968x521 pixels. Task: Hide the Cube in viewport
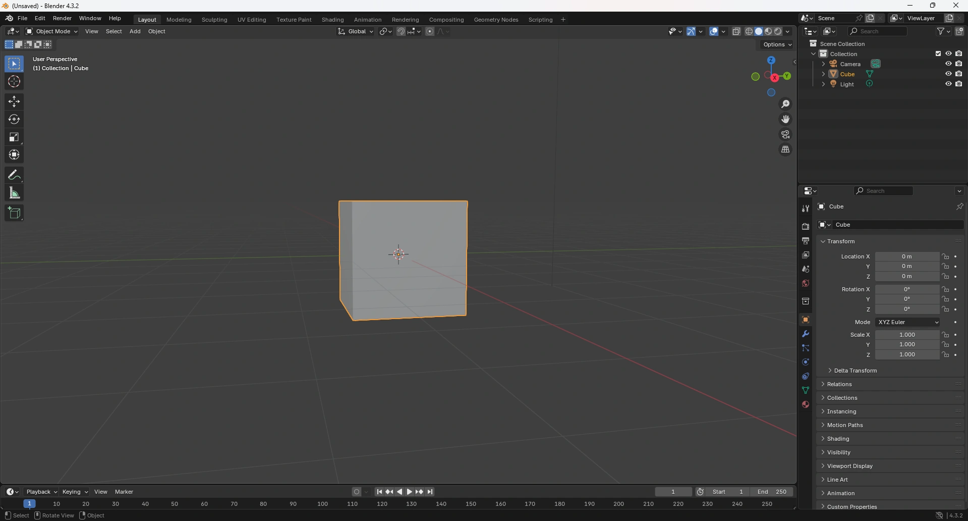[x=948, y=74]
